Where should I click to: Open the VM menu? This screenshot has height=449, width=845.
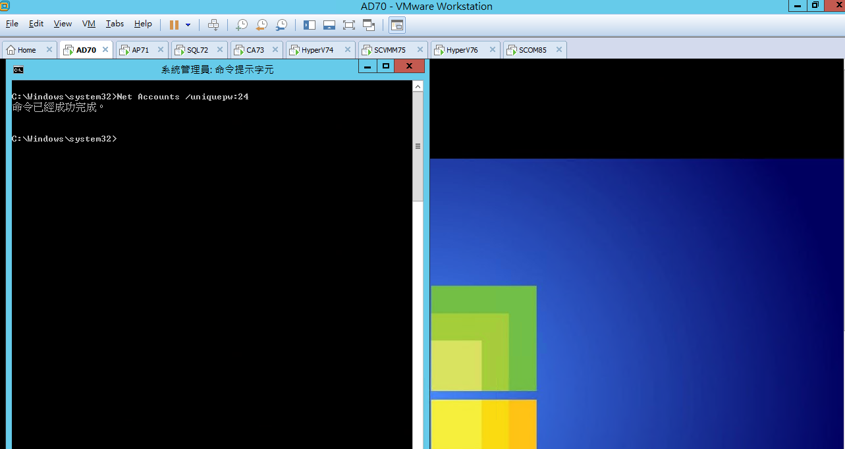[89, 24]
